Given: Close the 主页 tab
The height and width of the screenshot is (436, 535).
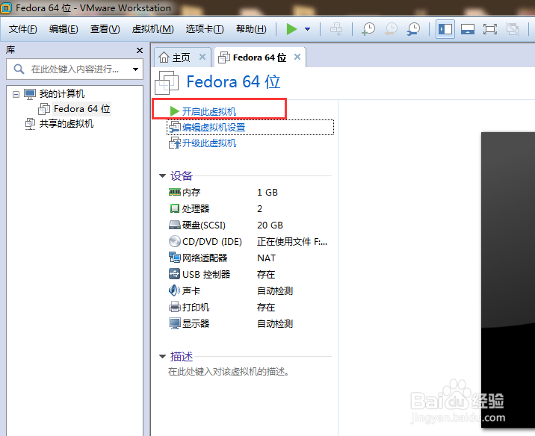Looking at the screenshot, I should coord(202,57).
